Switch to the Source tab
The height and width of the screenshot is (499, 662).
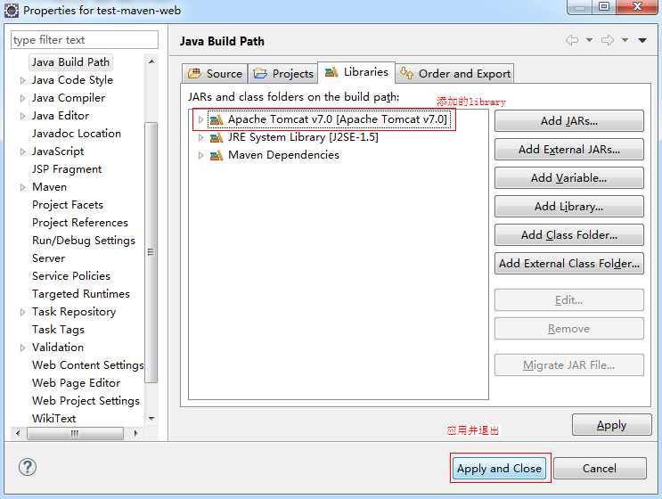click(x=216, y=73)
